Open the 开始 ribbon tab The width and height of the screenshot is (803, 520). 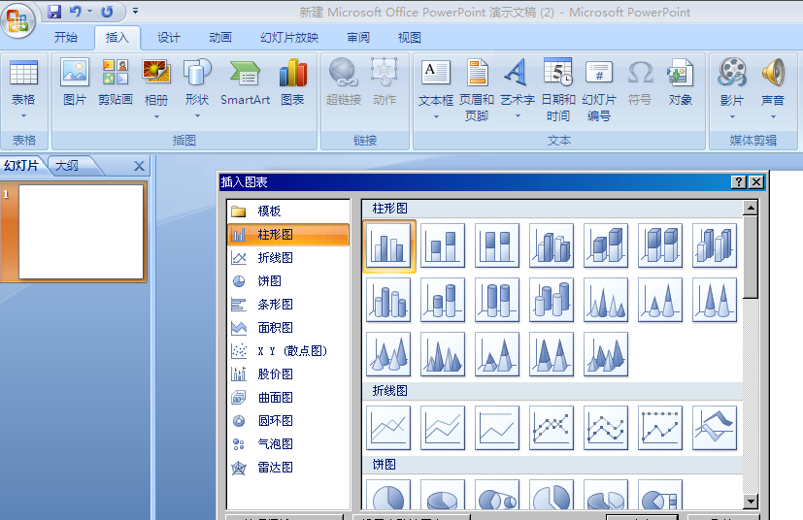coord(66,38)
